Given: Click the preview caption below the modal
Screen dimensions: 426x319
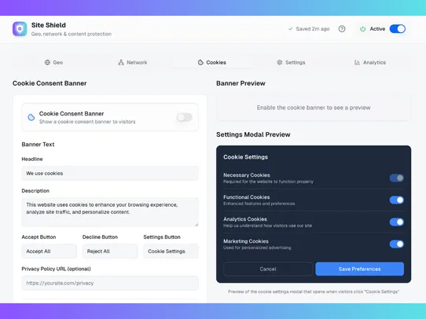Looking at the screenshot, I should coord(314,291).
